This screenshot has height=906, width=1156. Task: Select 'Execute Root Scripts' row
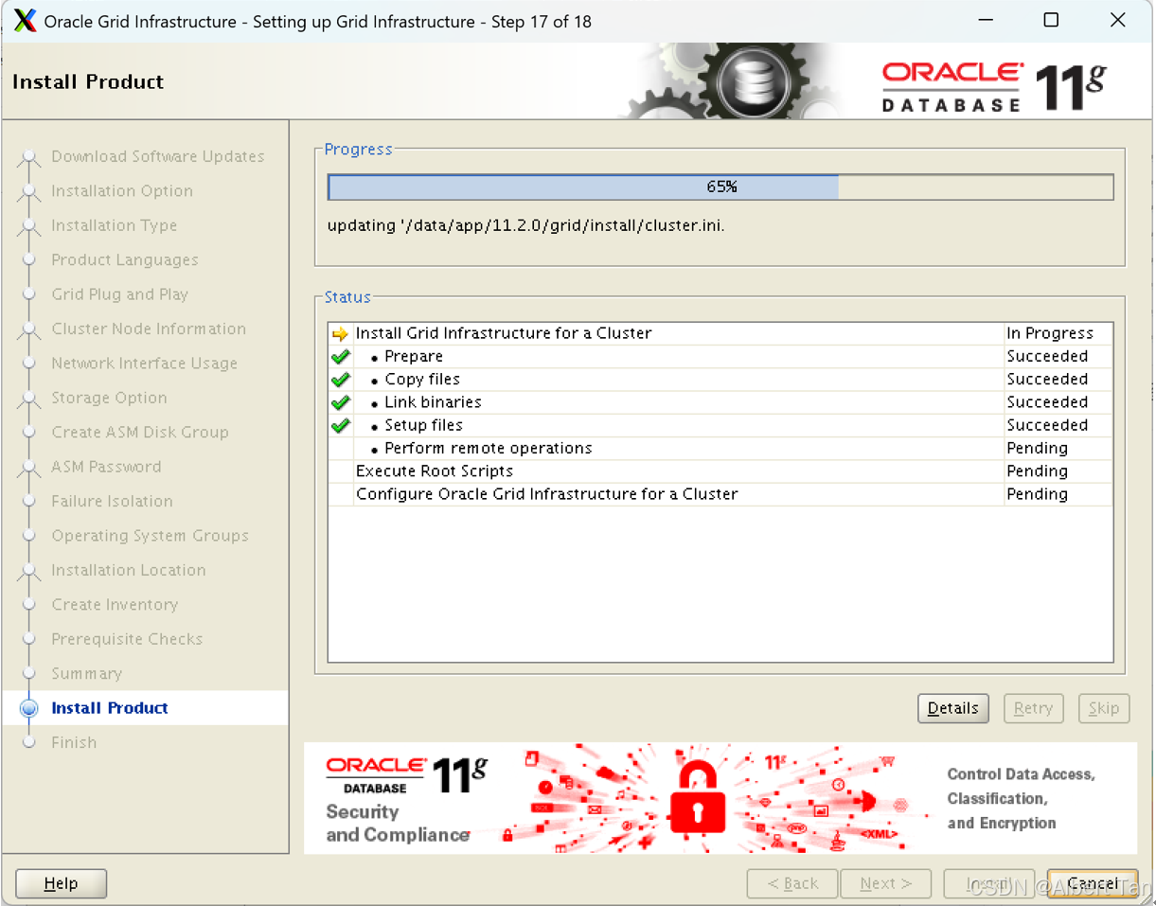(720, 471)
